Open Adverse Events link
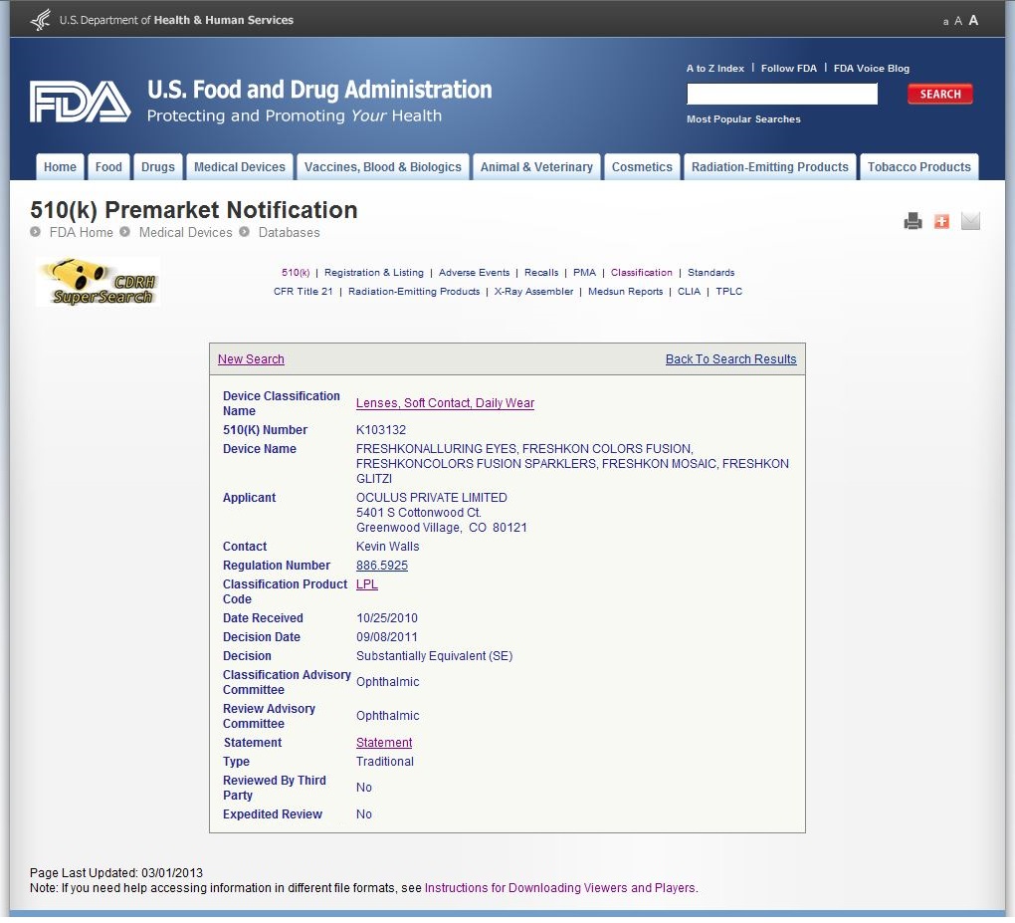 coord(474,273)
